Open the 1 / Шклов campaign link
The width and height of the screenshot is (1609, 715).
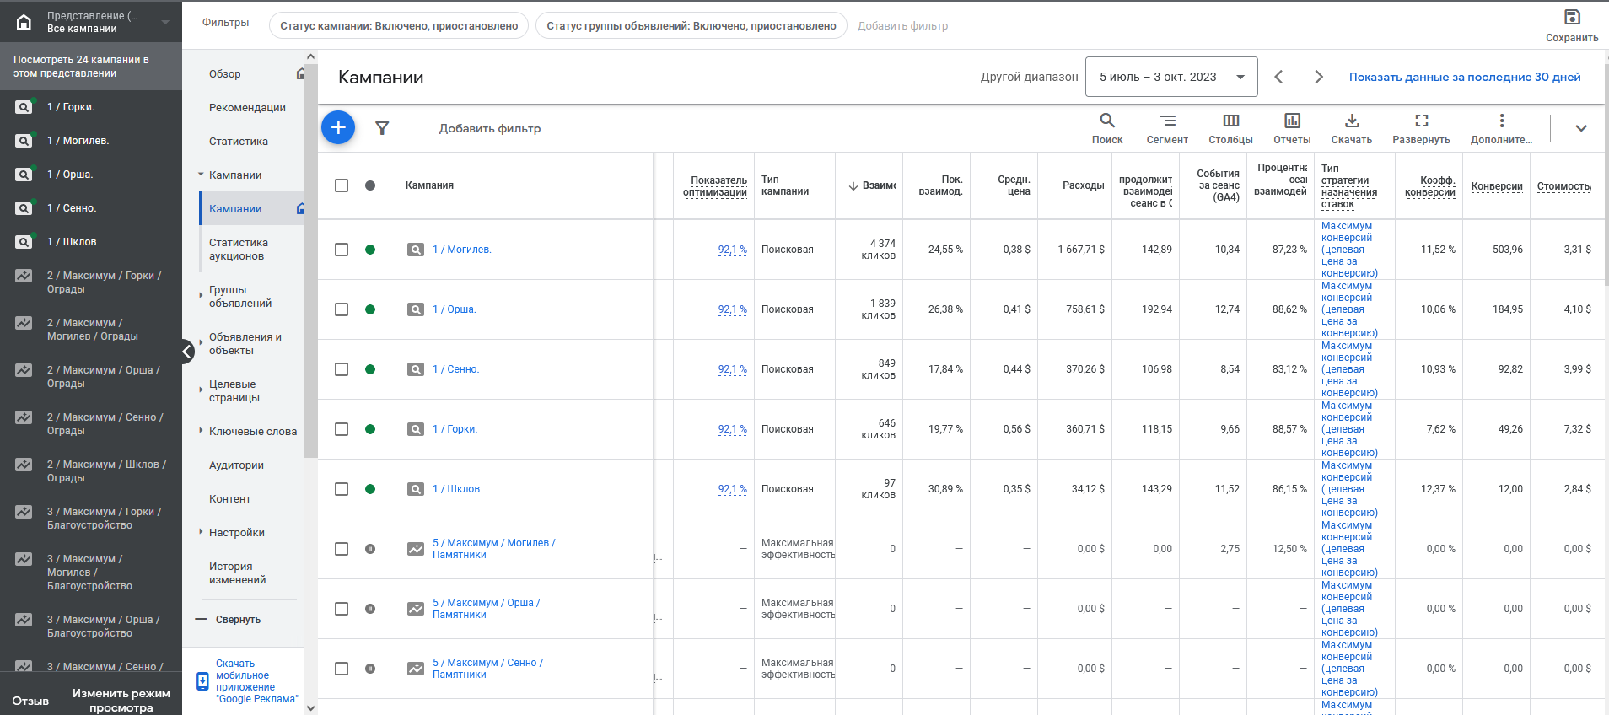(x=456, y=489)
